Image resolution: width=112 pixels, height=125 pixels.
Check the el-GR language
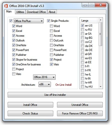82,54
